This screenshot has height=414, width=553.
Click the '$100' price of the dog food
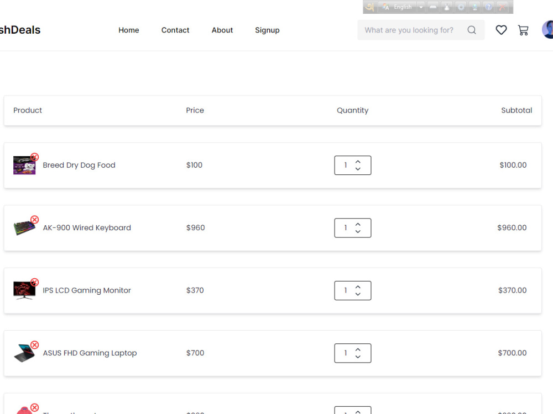point(194,165)
